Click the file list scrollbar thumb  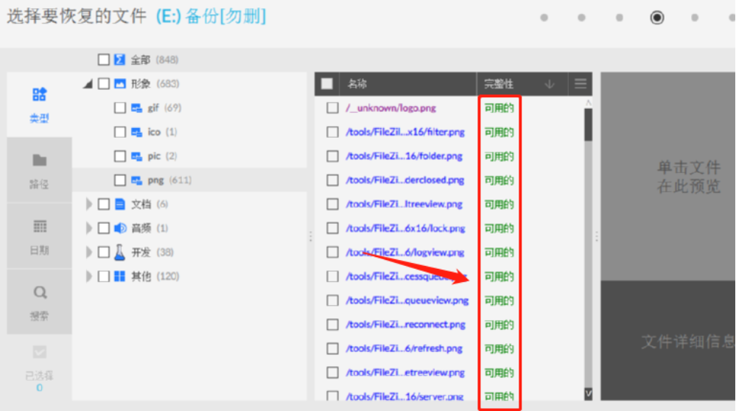(588, 124)
